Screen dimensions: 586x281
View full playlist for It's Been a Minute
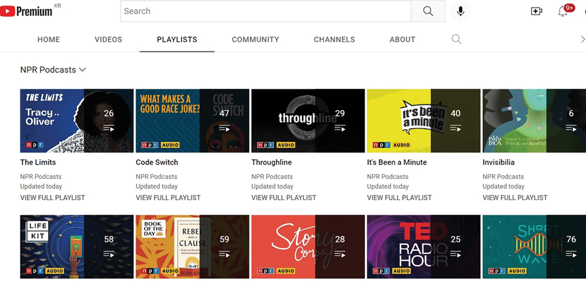(399, 198)
